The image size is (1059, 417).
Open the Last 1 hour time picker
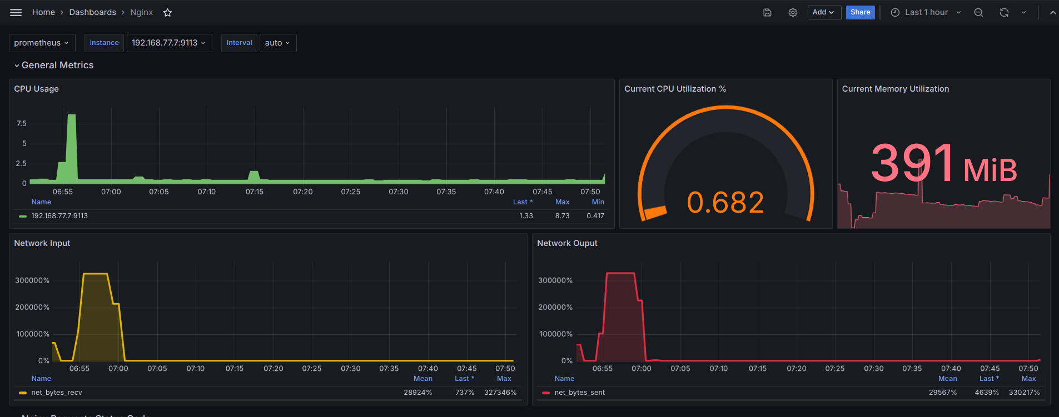[x=926, y=12]
